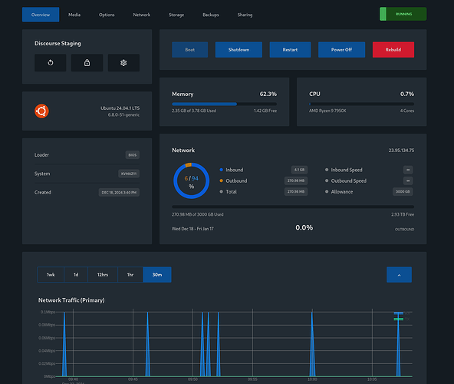Click the Discourse Staging server title
454x384 pixels.
(x=58, y=44)
